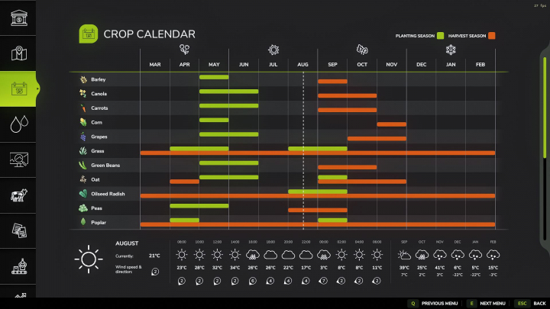Open the water drops weather sidebar icon
Screen dimensions: 550x309
[19, 124]
